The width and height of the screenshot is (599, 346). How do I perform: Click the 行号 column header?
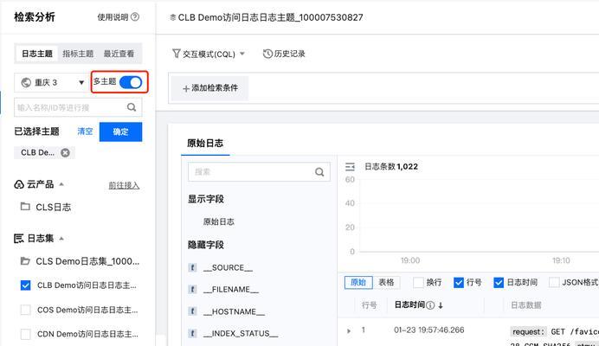369,305
